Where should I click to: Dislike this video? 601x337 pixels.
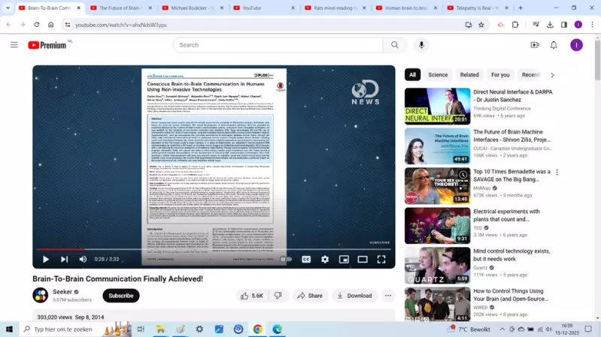[x=278, y=296]
